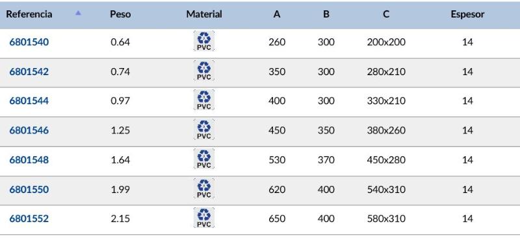Viewport: 520px width, 239px height.
Task: Click the PVC material icon in row 6801548
Action: click(x=204, y=159)
